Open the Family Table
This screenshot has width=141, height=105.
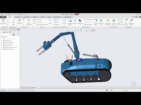119,22
